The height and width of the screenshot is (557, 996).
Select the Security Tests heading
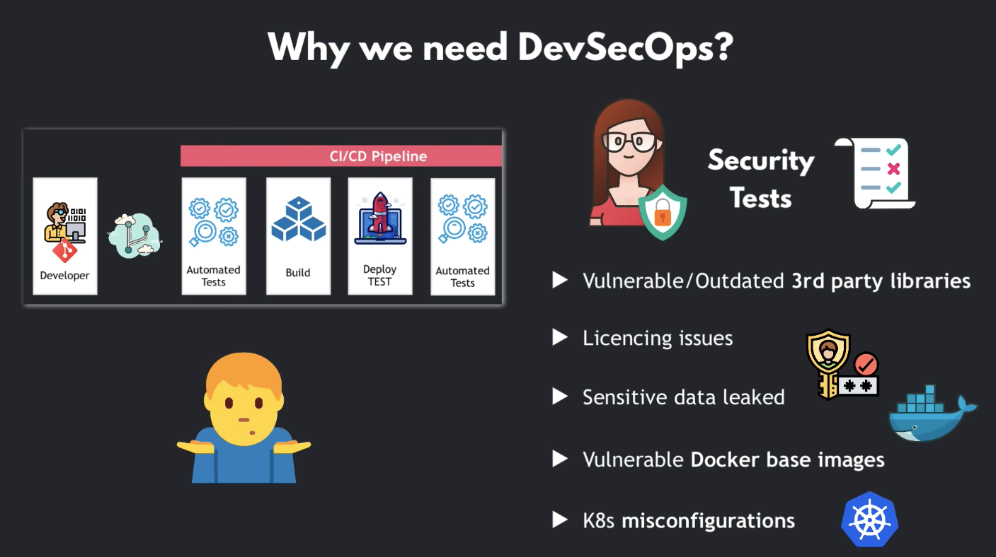click(761, 179)
